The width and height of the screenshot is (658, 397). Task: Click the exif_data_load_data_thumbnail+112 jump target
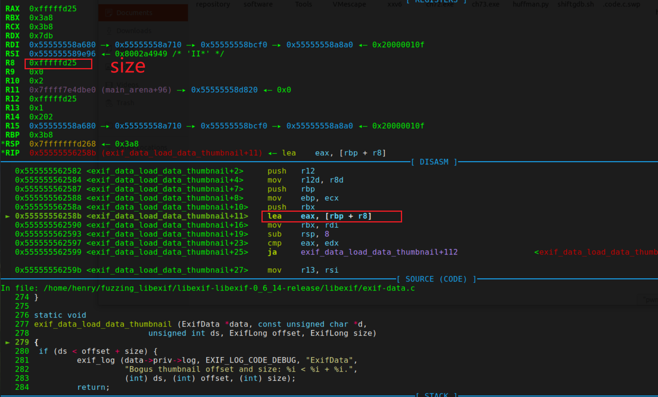(379, 252)
